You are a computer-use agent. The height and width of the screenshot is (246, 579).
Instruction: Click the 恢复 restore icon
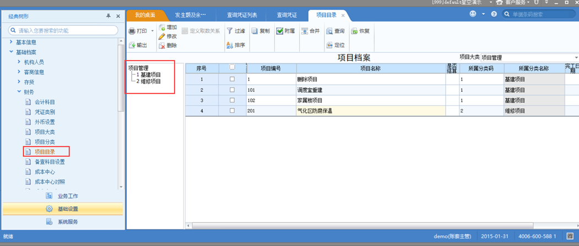(x=354, y=31)
